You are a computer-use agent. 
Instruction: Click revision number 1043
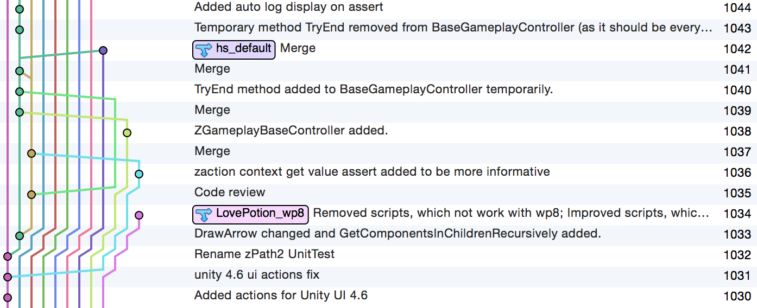point(737,28)
